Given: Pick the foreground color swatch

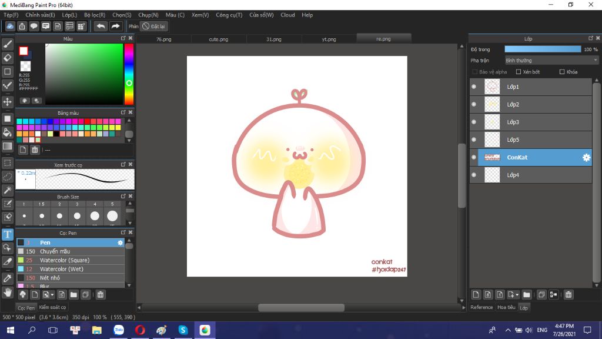Looking at the screenshot, I should (24, 51).
